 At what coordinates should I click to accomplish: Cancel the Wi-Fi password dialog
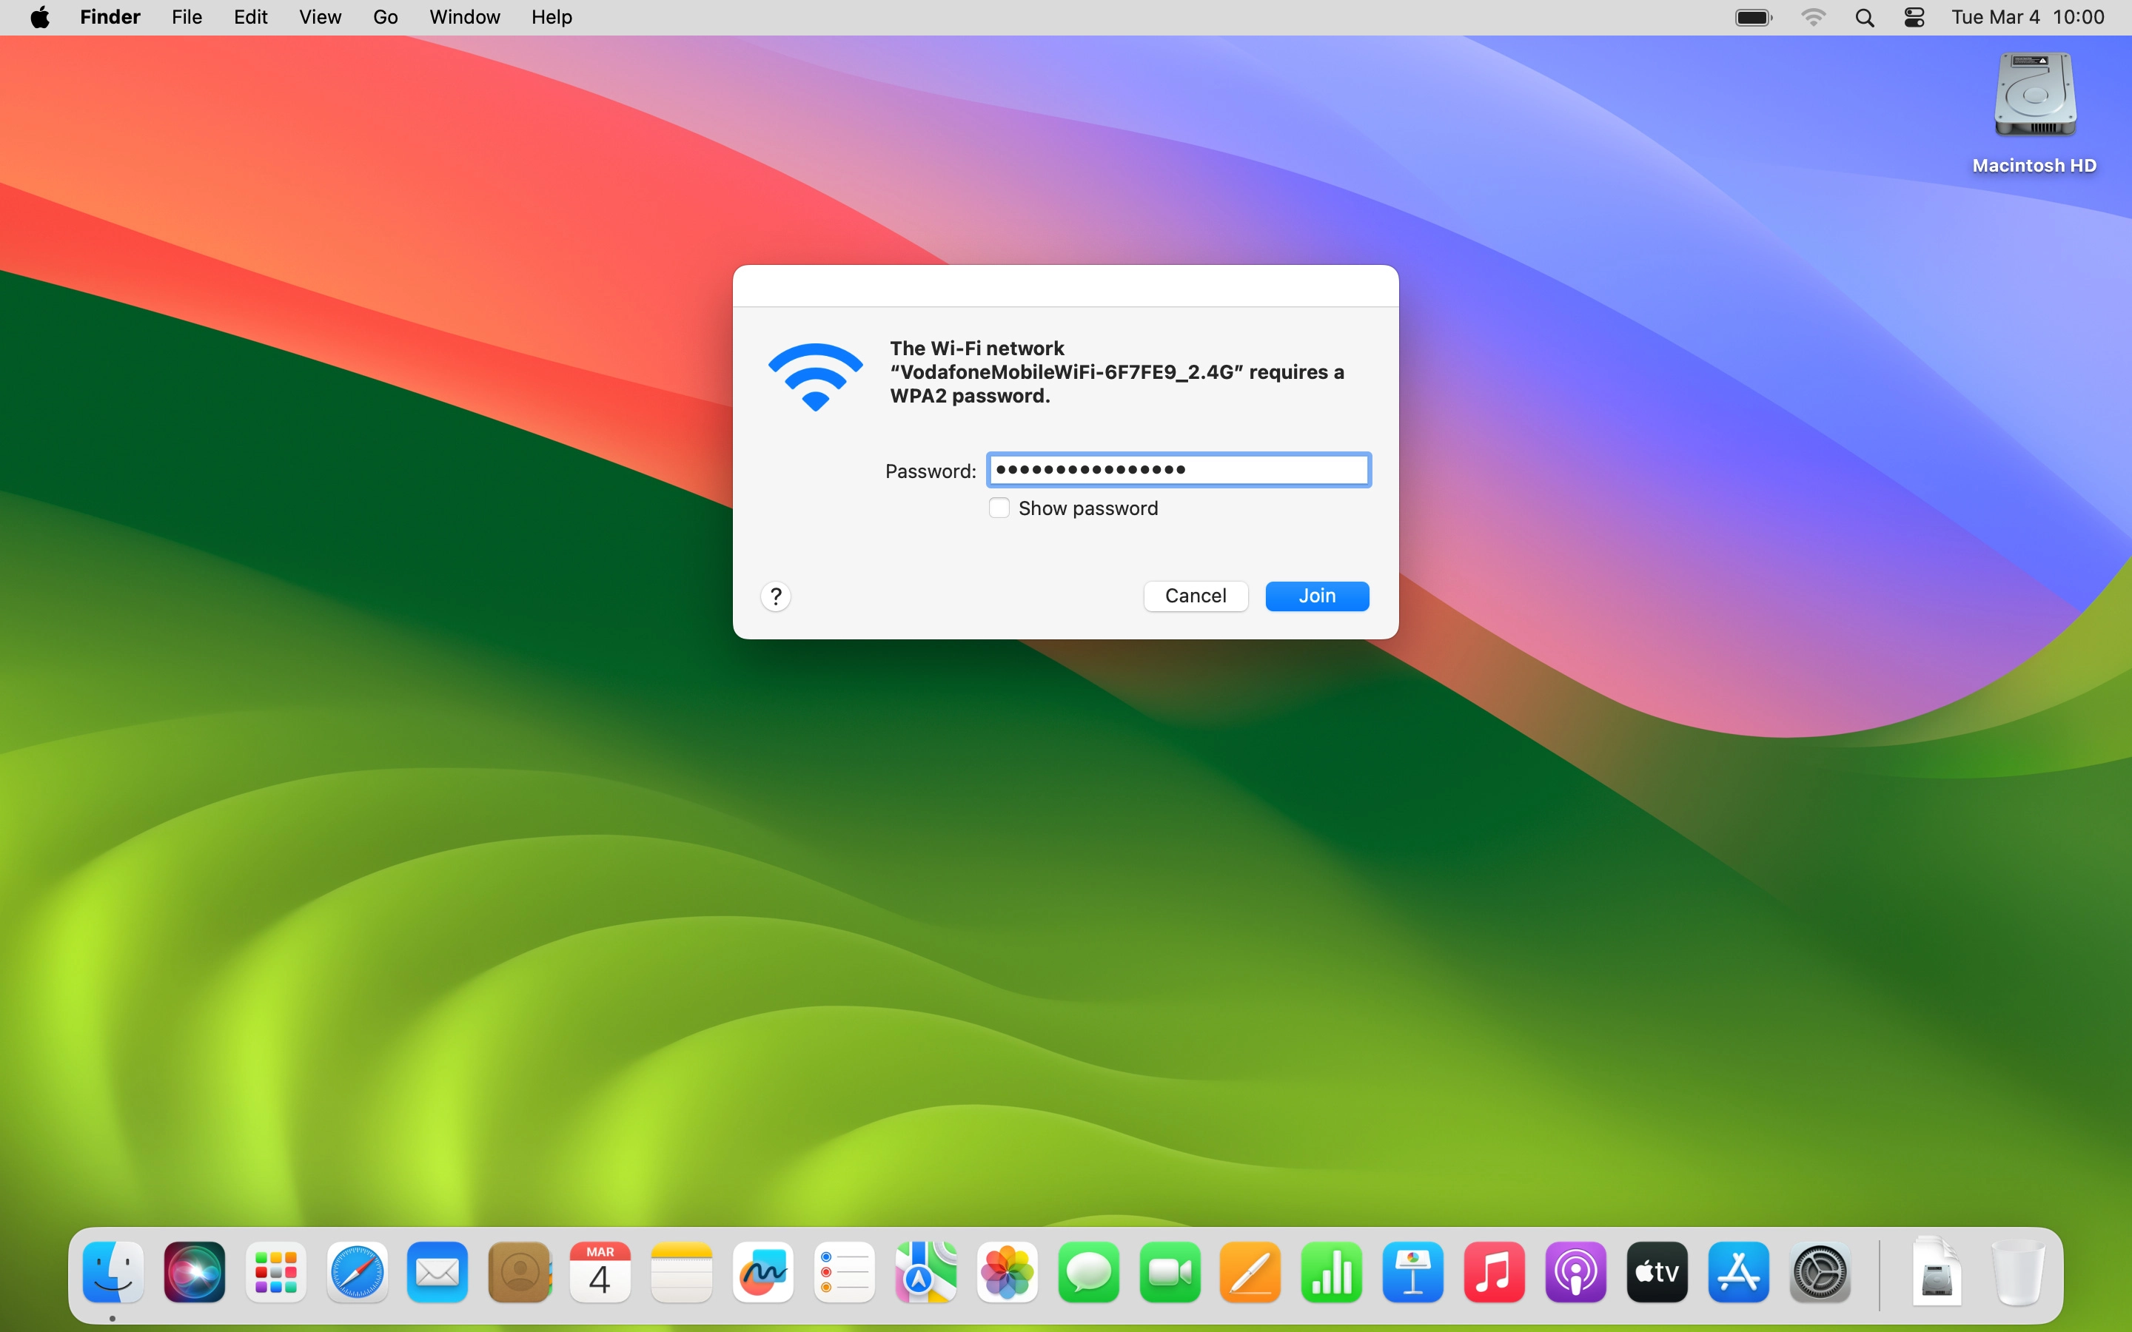pos(1196,596)
